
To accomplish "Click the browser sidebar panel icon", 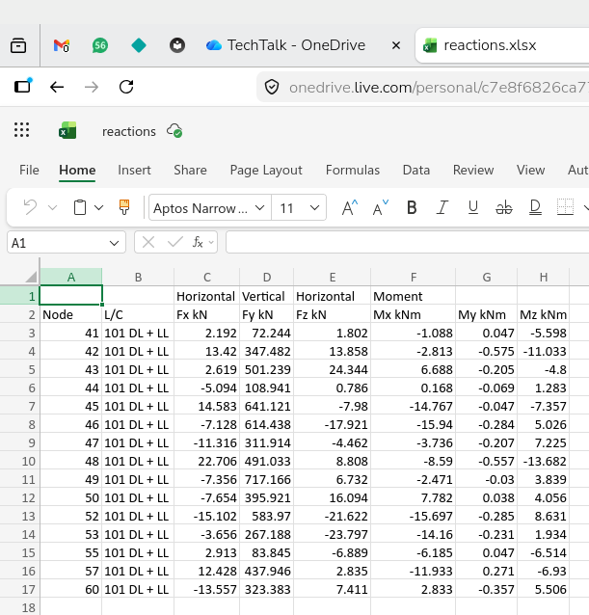I will coord(23,86).
